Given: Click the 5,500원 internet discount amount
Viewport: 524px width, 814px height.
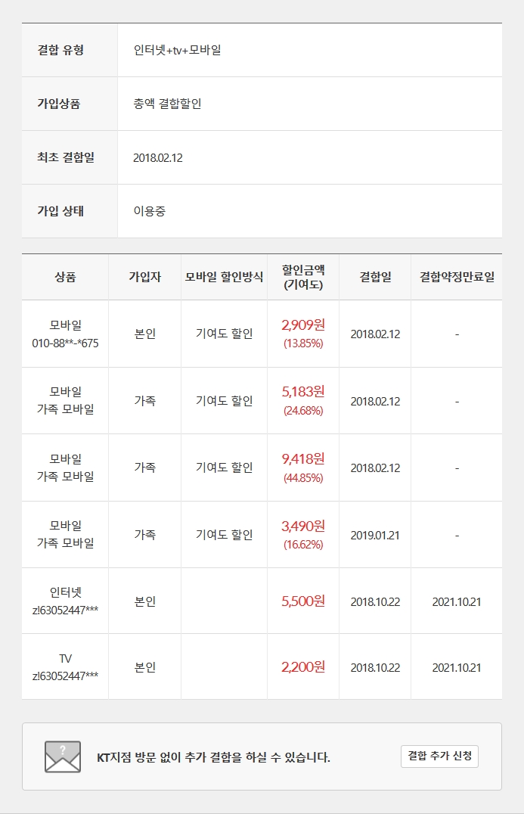Looking at the screenshot, I should click(x=302, y=601).
